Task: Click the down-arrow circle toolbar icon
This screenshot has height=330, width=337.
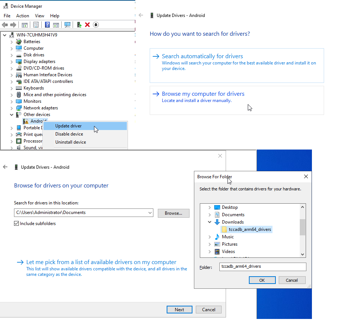Action: point(96,25)
